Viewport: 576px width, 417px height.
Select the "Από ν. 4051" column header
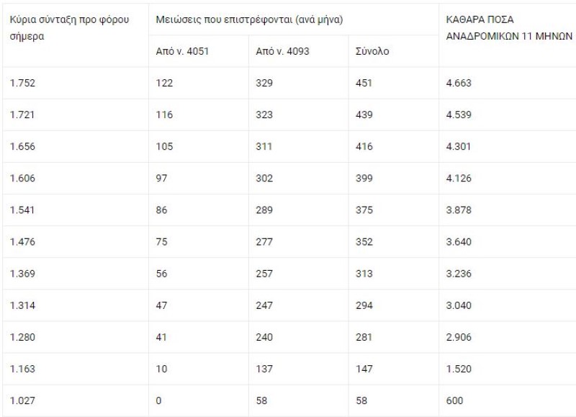point(183,51)
